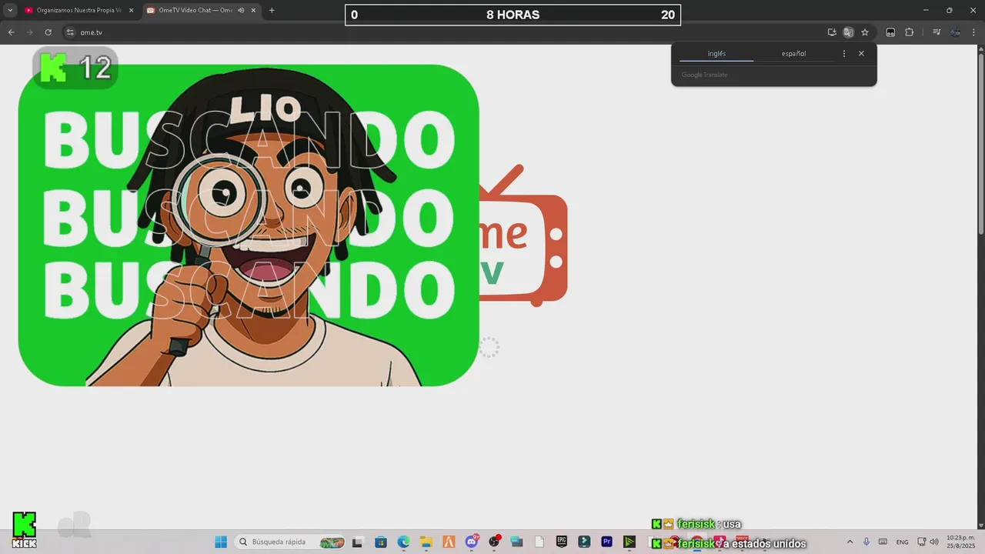The height and width of the screenshot is (554, 985).
Task: Close the Organizamos Nuestra Propia tab
Action: pyautogui.click(x=131, y=10)
